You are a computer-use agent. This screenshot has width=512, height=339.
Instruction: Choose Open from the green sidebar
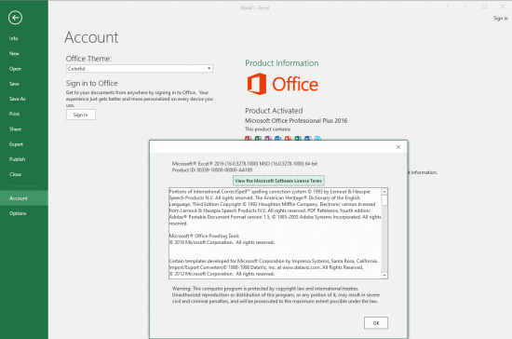[x=15, y=69]
